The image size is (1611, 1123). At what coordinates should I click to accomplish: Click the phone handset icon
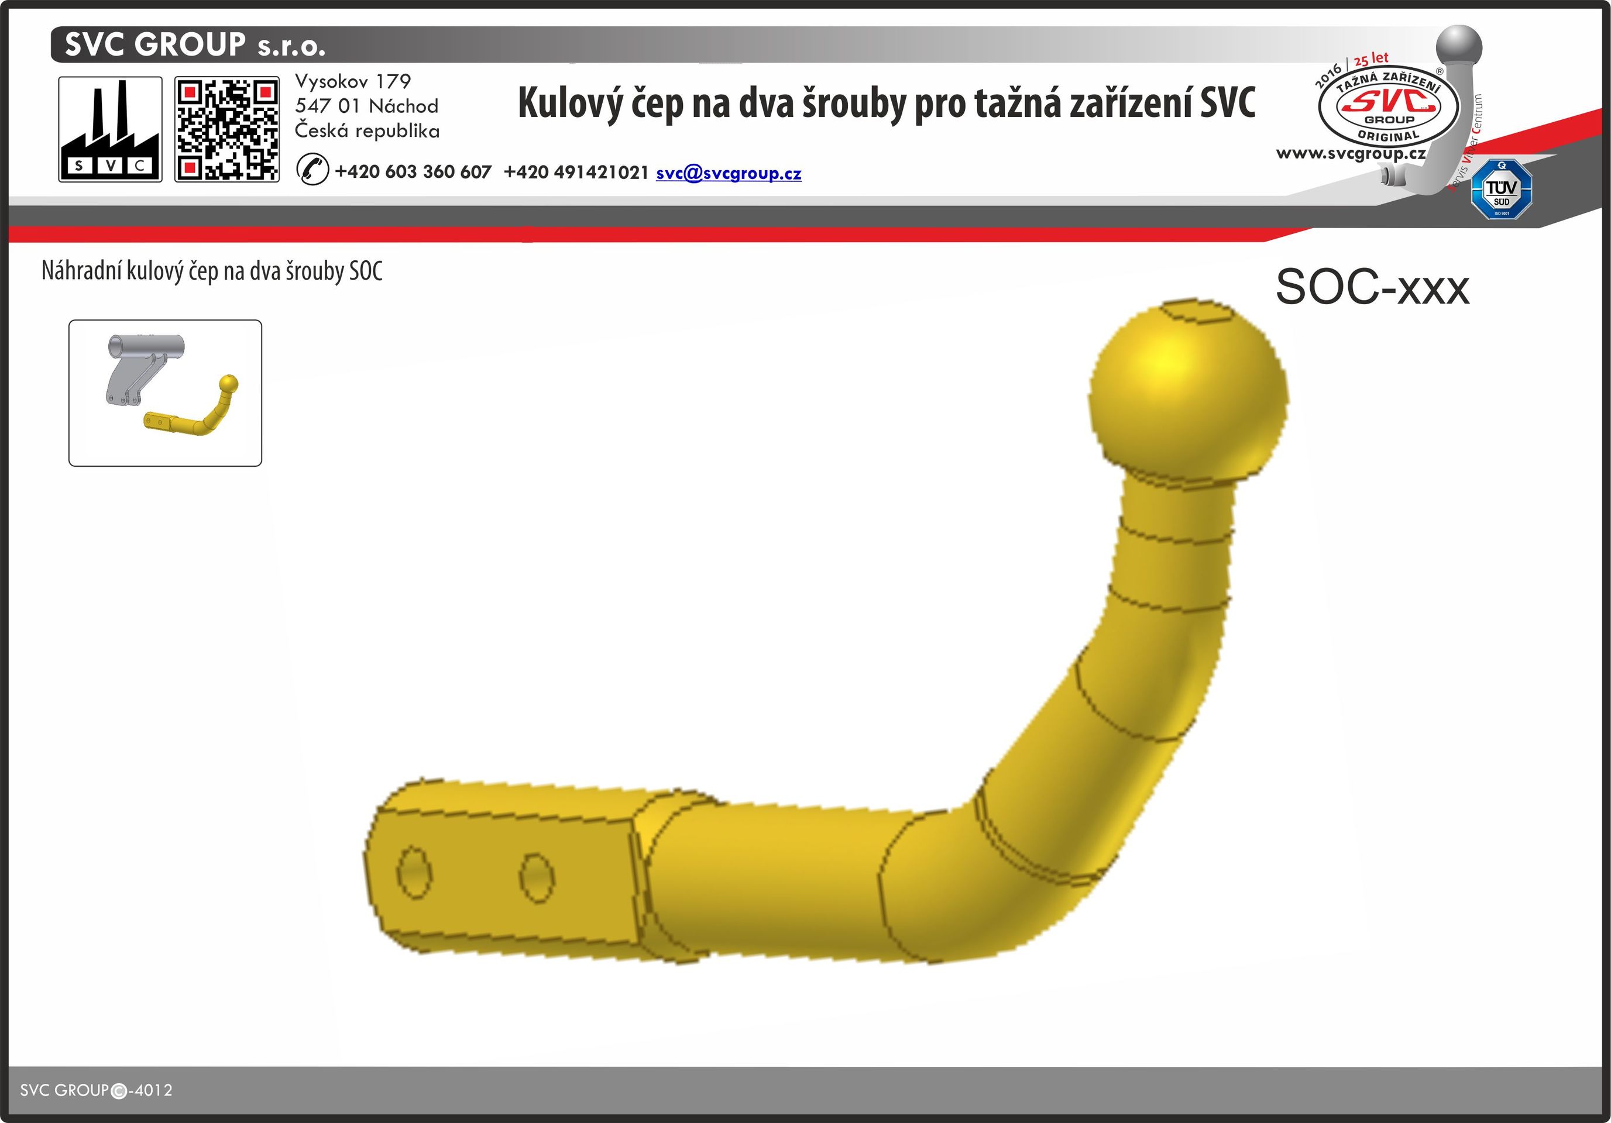312,170
